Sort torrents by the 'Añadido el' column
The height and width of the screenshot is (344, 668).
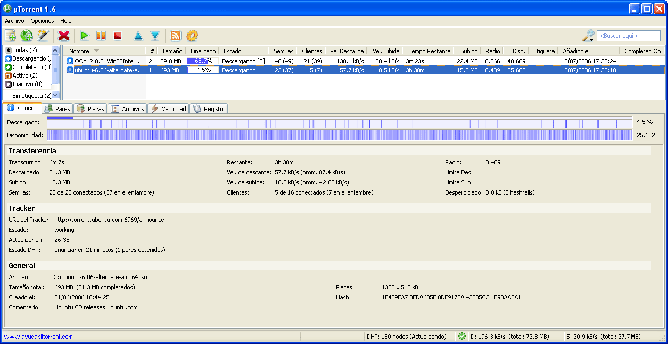click(589, 51)
